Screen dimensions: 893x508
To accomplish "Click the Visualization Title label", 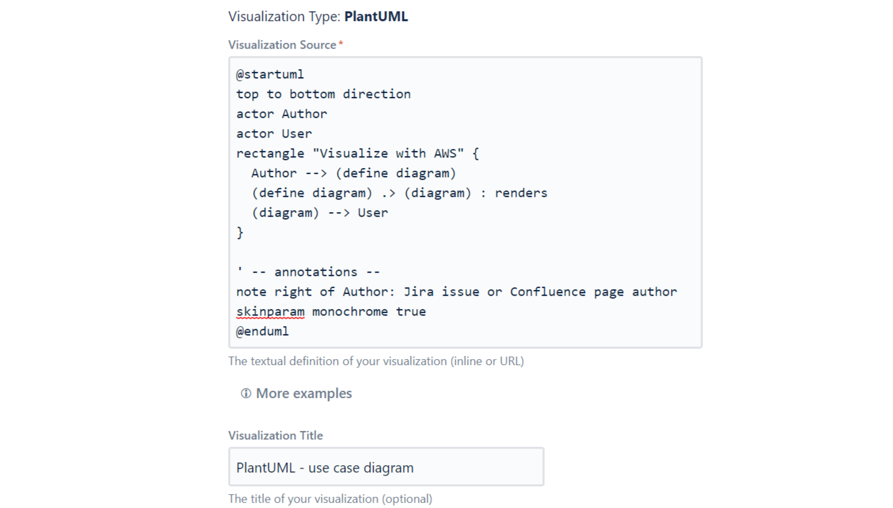I will 275,436.
